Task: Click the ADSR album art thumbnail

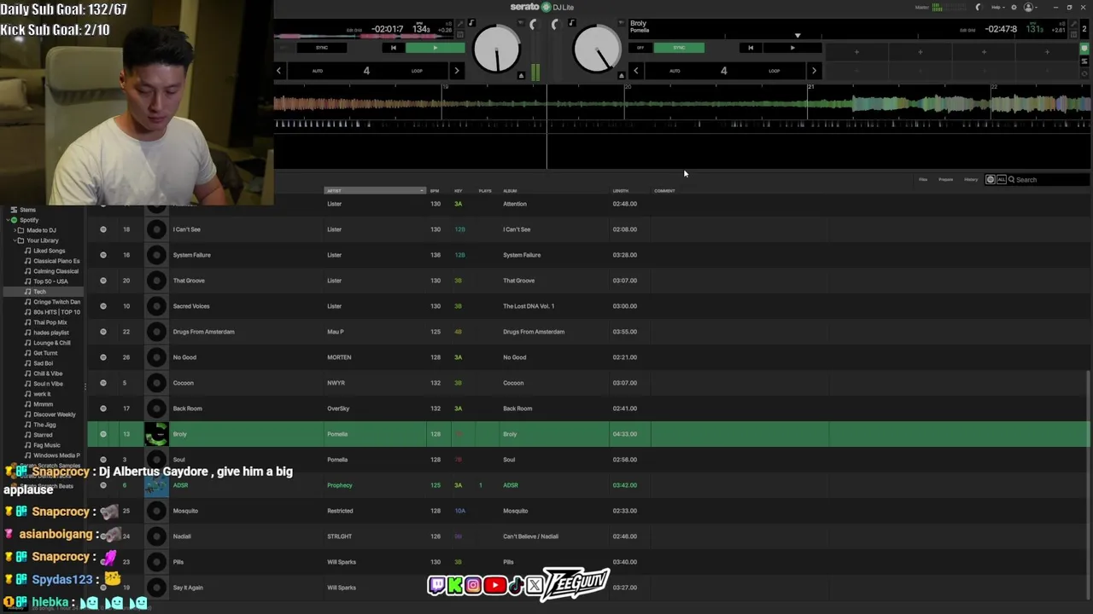Action: pos(156,485)
